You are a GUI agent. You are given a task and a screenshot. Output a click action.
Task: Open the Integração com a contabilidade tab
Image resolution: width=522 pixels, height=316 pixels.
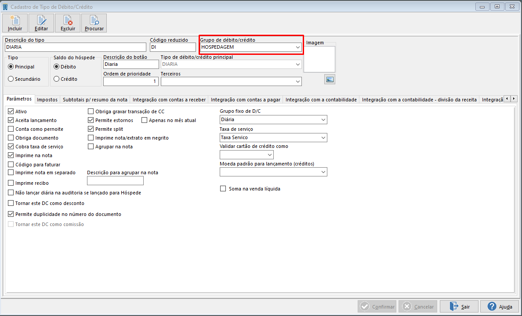pyautogui.click(x=321, y=100)
